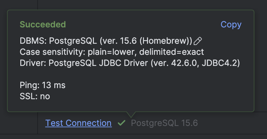Click the plain=lower setting text
267x139 pixels.
coord(112,52)
